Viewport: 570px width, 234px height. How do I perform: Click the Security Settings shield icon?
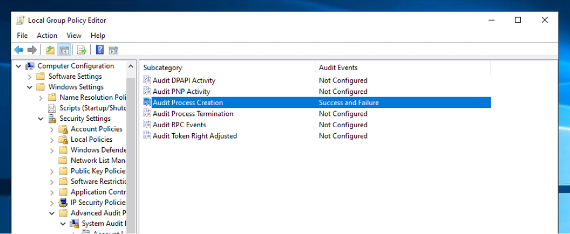[x=52, y=119]
